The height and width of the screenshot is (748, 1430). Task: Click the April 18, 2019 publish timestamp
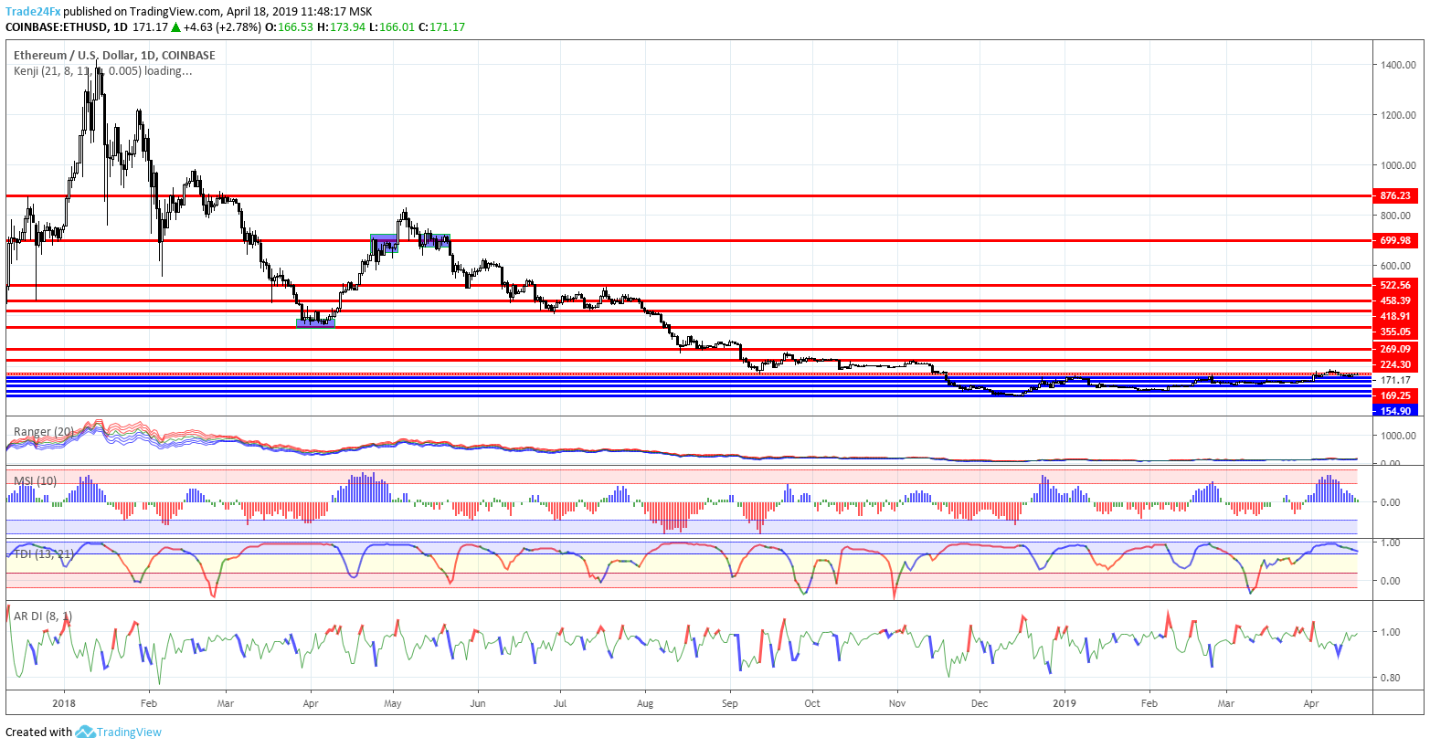[300, 12]
